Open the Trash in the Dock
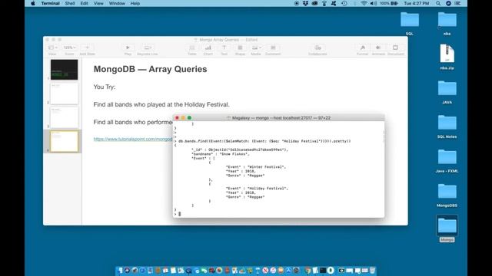Screen dimensions: 492x276 coord(372,271)
